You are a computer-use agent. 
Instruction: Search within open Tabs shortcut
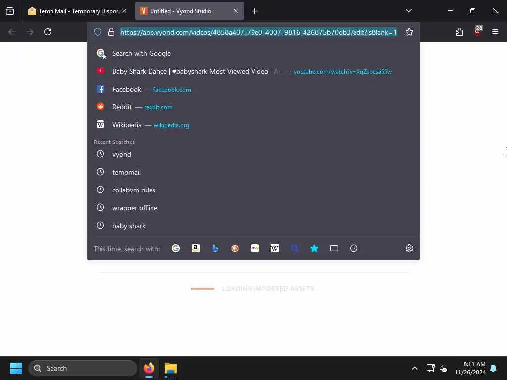pyautogui.click(x=334, y=248)
